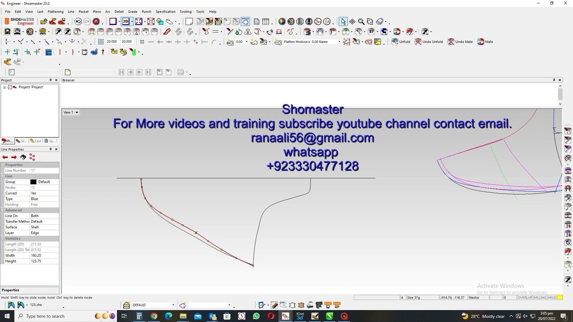Collapse the Line section
The width and height of the screenshot is (573, 322).
[x=3, y=176]
